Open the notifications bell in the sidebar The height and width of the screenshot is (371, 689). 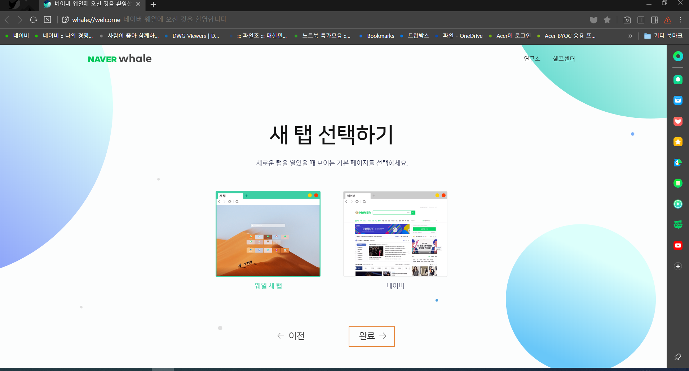point(678,80)
